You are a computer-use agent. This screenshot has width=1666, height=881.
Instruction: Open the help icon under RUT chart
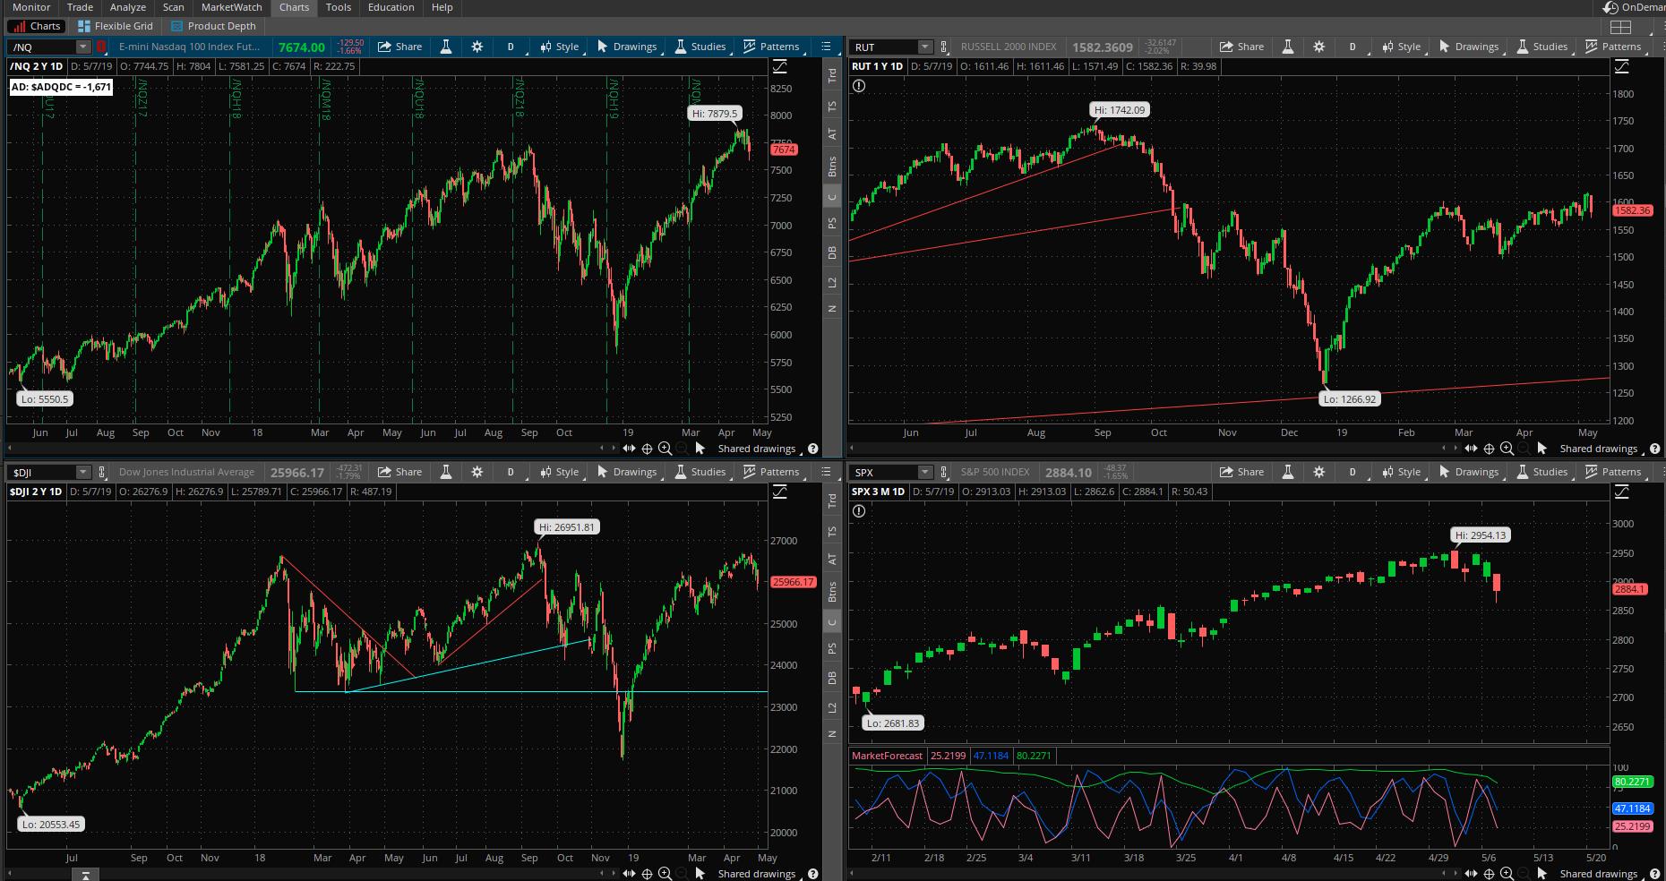[x=1655, y=449]
